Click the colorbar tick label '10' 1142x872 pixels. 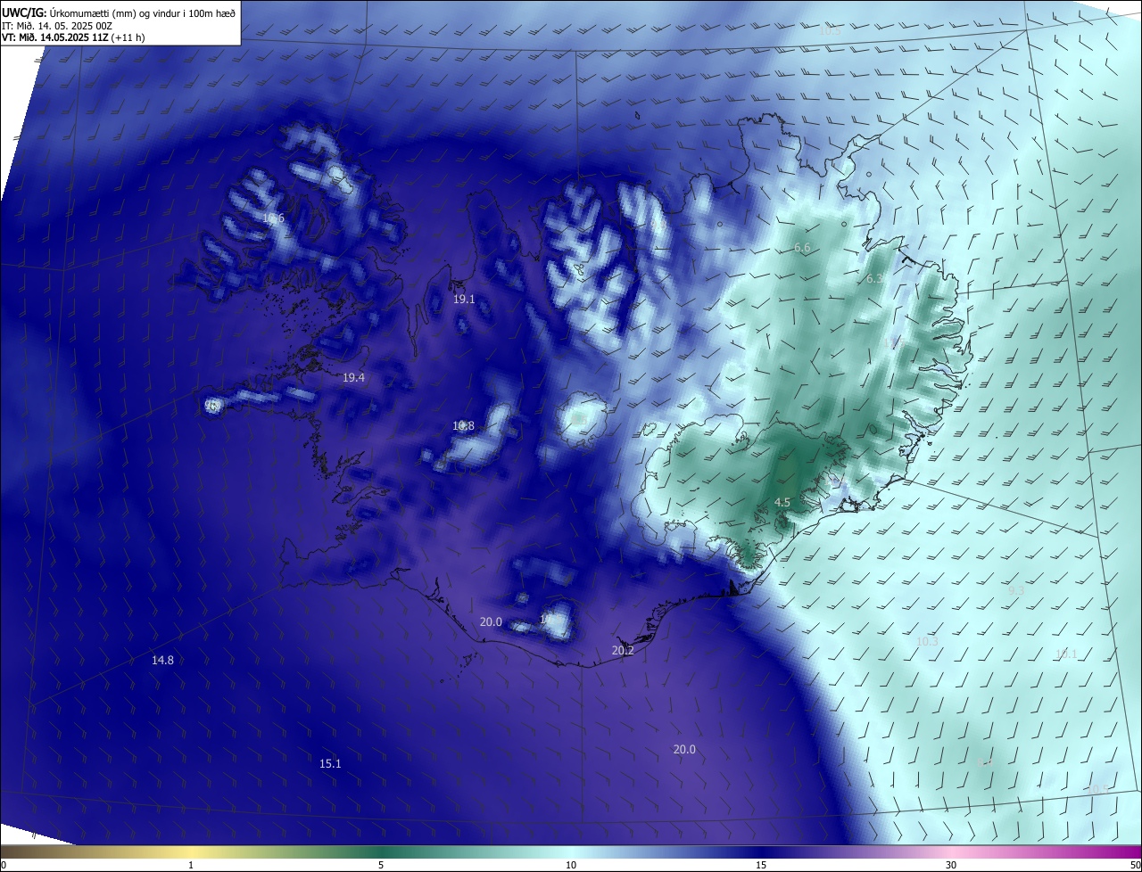571,865
